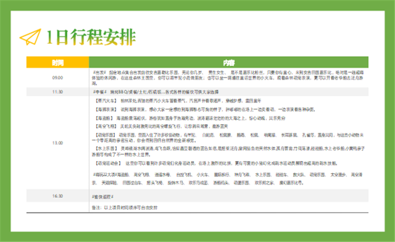Viewport: 395px width, 242px height.
Task: Click the 09:00 time cell
Action: 57,77
